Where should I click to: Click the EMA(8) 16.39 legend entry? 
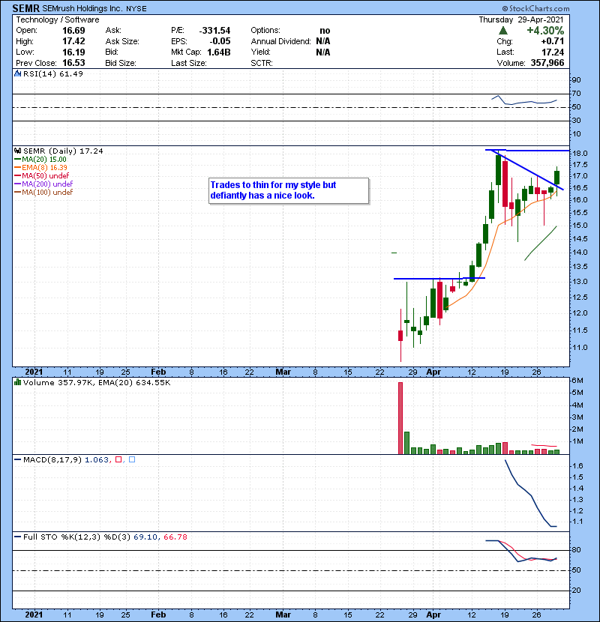tap(41, 167)
